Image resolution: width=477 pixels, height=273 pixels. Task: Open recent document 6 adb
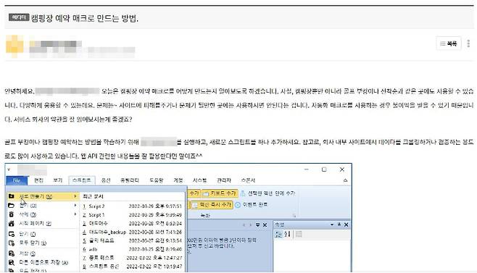(133, 249)
